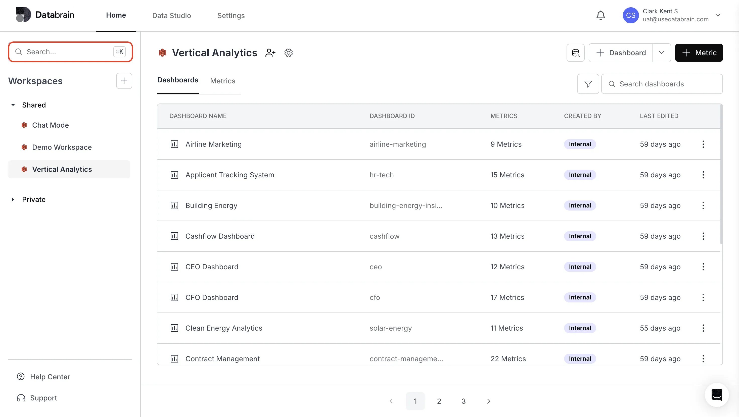Go to Home in top navigation
The image size is (739, 417).
tap(116, 15)
